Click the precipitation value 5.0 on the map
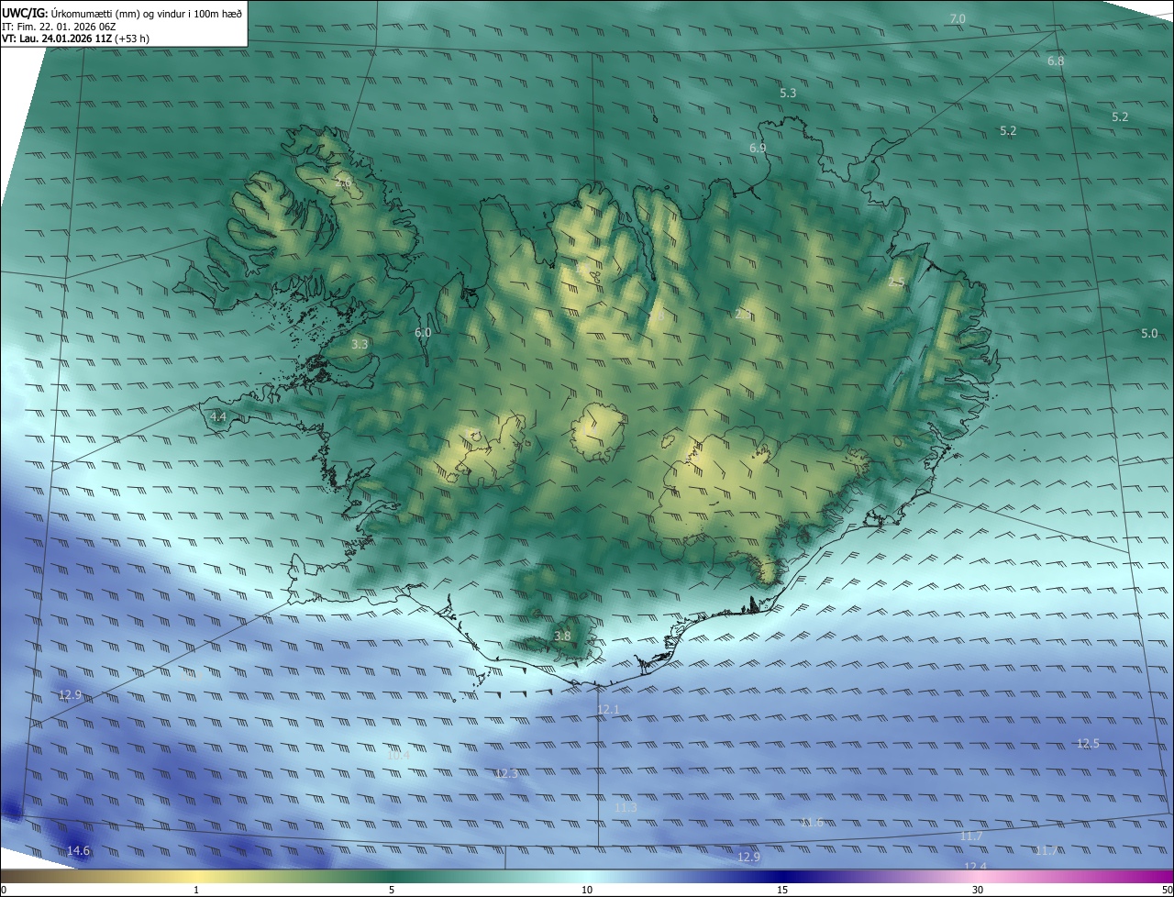The height and width of the screenshot is (897, 1174). pos(1149,334)
